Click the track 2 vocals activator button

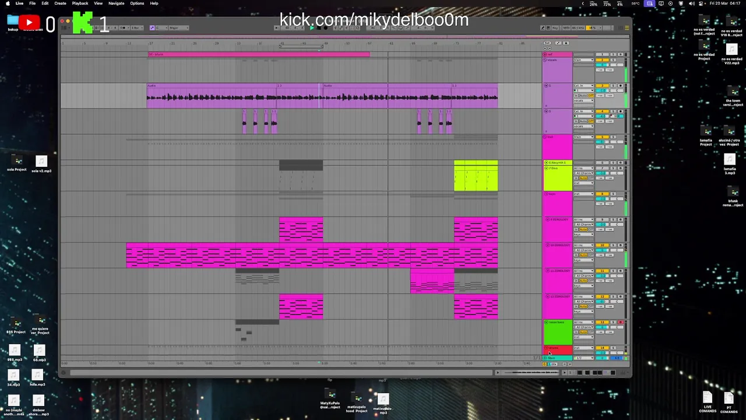pyautogui.click(x=602, y=60)
